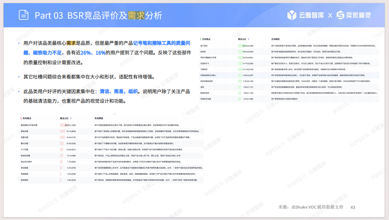The height and width of the screenshot is (220, 389).
Task: Sort negative table by 提及占比 arrow icon
Action: point(71,118)
